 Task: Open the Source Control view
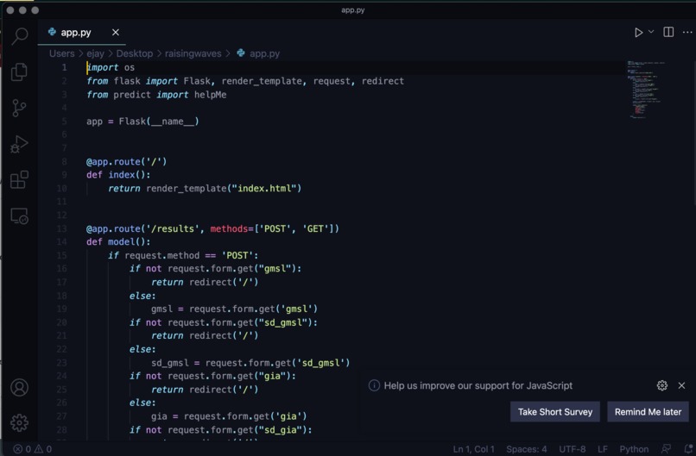pos(19,108)
